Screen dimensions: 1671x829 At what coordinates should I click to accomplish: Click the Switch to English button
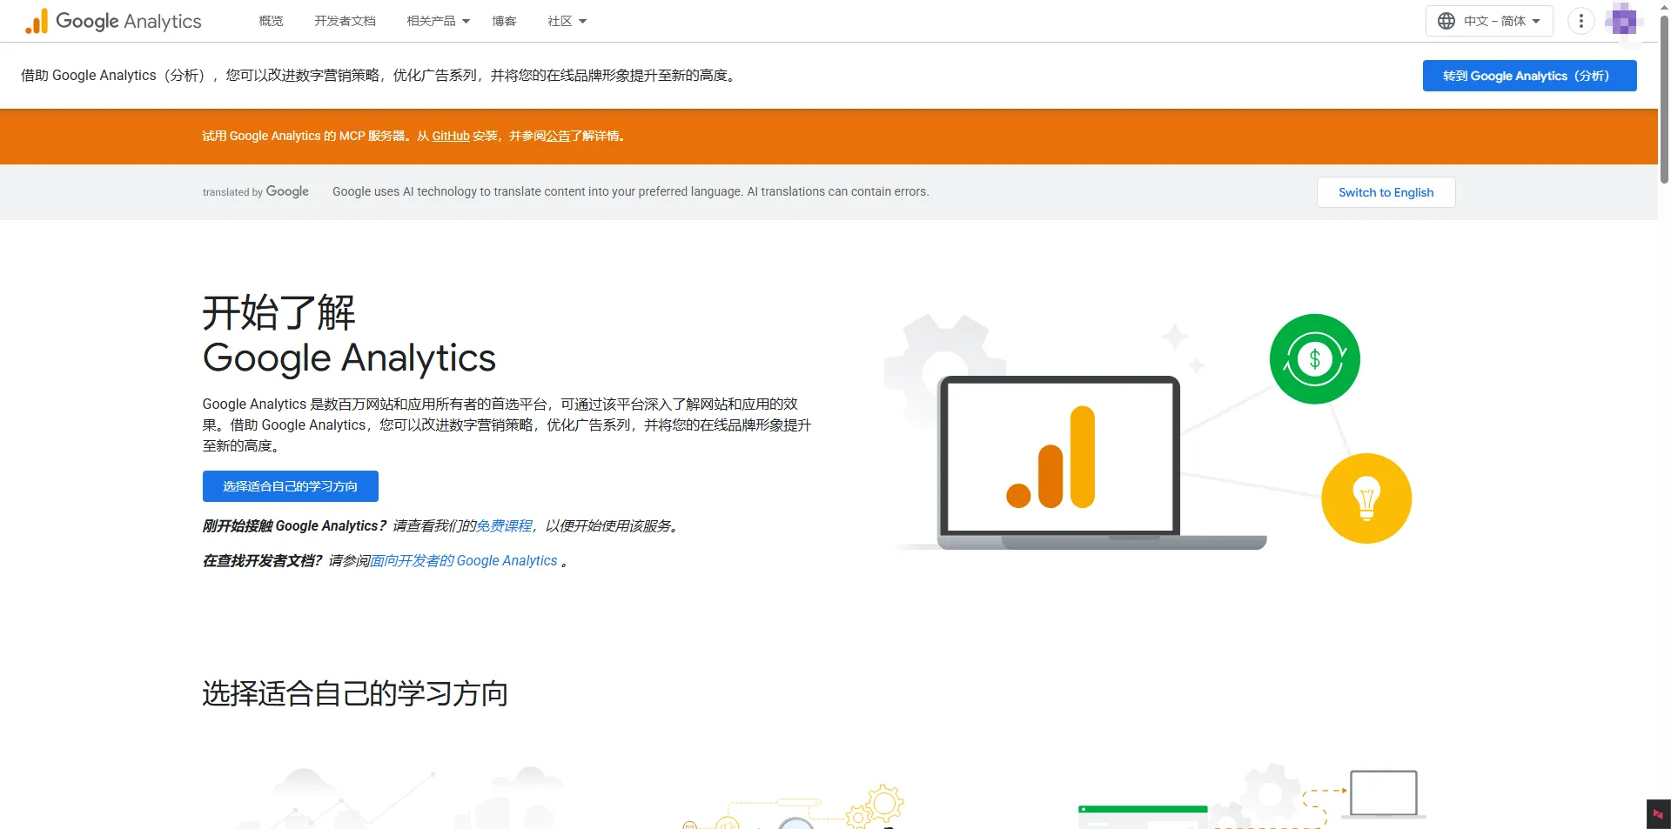(1386, 192)
